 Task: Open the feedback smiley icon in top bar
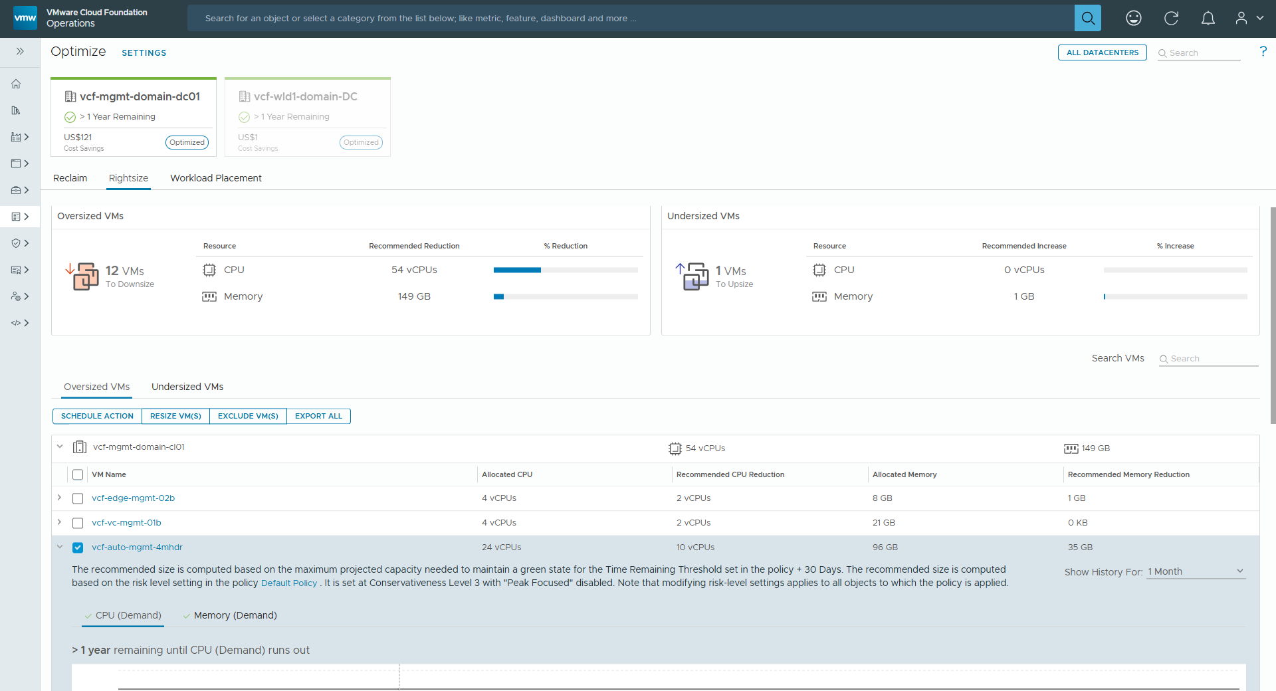tap(1134, 18)
